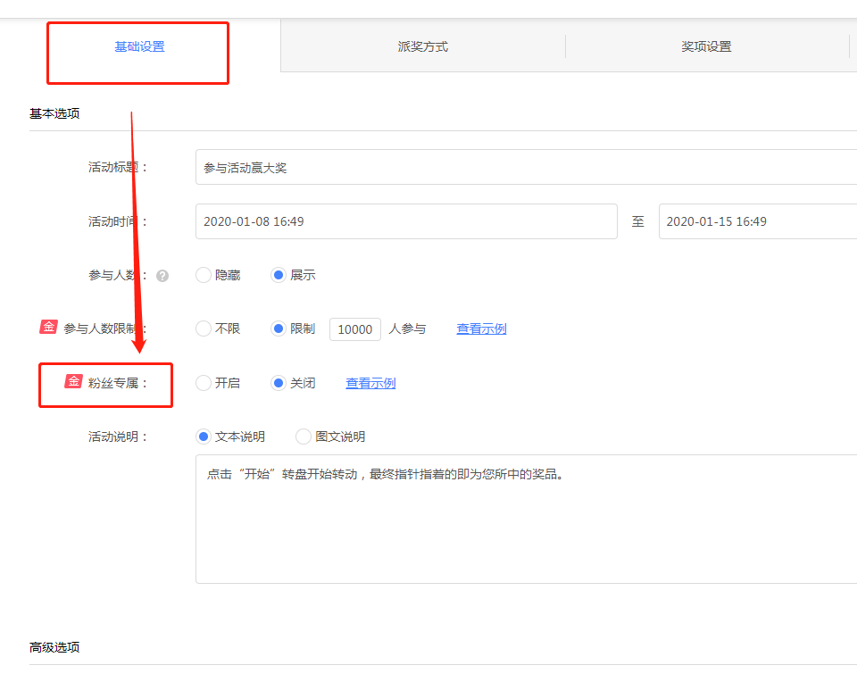Open the end time field 2020-01-15 16:49
This screenshot has width=857, height=682.
coord(757,221)
